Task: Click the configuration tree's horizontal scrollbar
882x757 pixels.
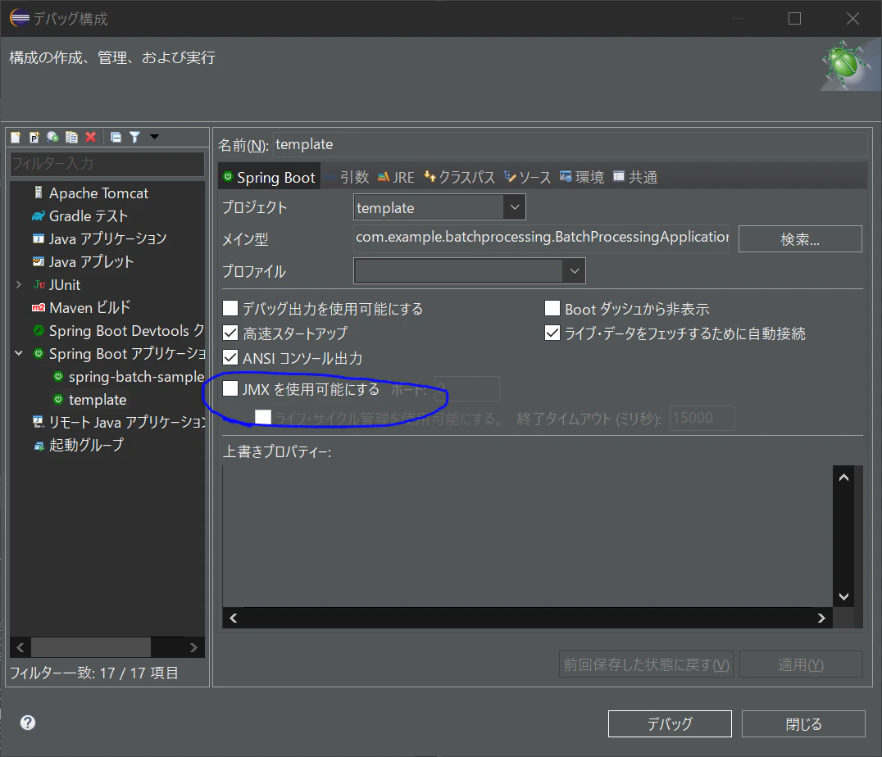Action: (107, 647)
